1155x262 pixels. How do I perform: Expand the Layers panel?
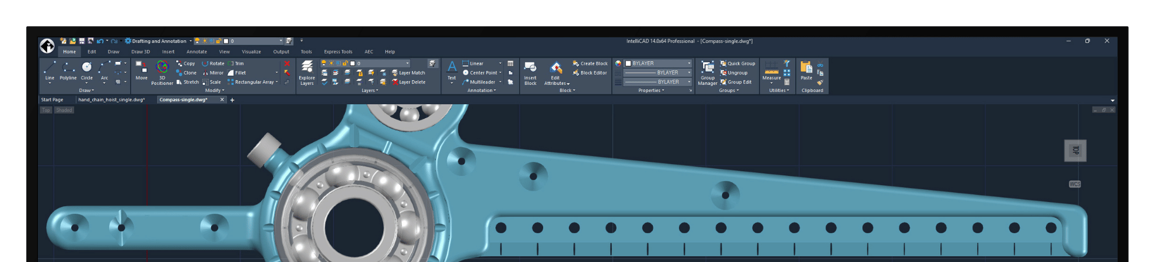[x=370, y=90]
